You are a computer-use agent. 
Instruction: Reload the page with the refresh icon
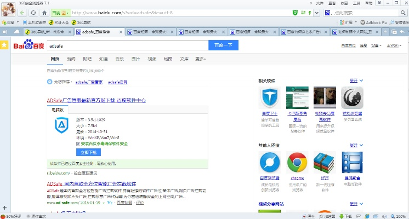pyautogui.click(x=33, y=13)
